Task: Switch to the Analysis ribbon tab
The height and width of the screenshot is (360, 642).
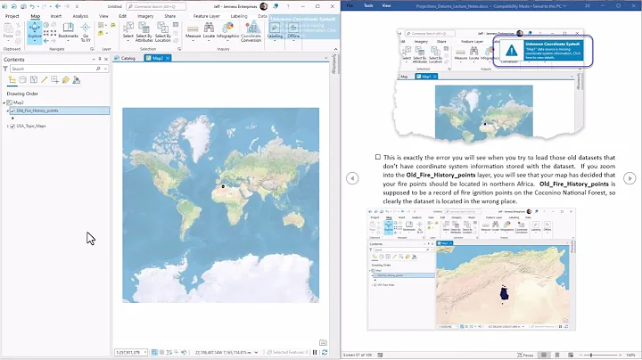Action: click(x=80, y=16)
